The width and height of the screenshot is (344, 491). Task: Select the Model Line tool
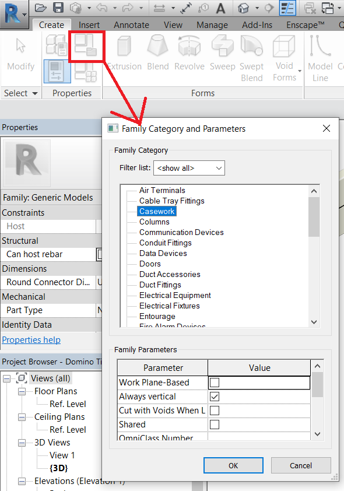pos(320,58)
